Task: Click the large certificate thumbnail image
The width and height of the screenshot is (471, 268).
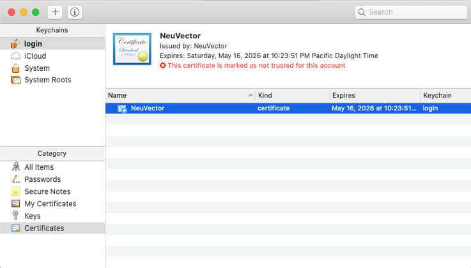Action: point(132,50)
